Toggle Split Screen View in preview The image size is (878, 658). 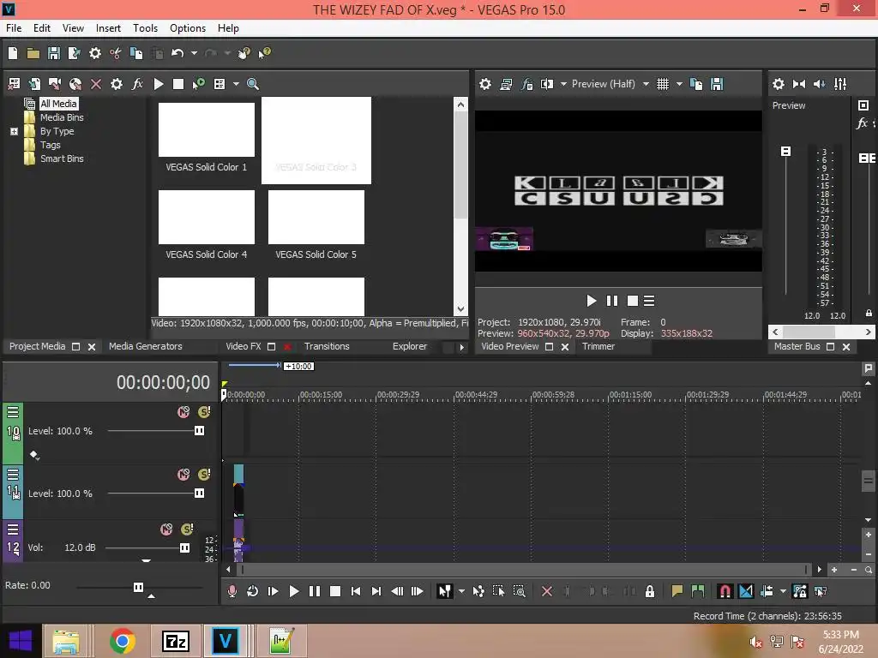(547, 84)
